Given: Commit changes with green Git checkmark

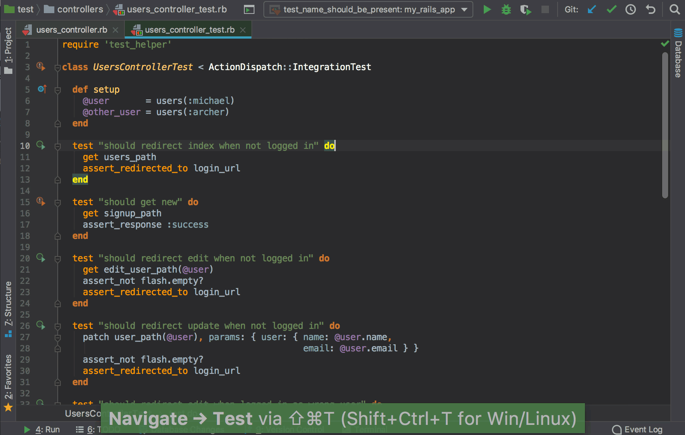Looking at the screenshot, I should coord(611,9).
